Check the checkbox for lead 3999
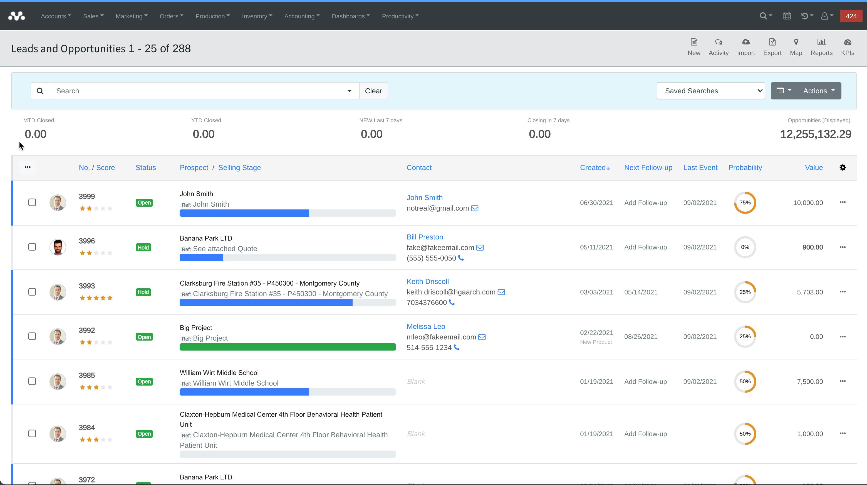Image resolution: width=867 pixels, height=485 pixels. pos(32,202)
